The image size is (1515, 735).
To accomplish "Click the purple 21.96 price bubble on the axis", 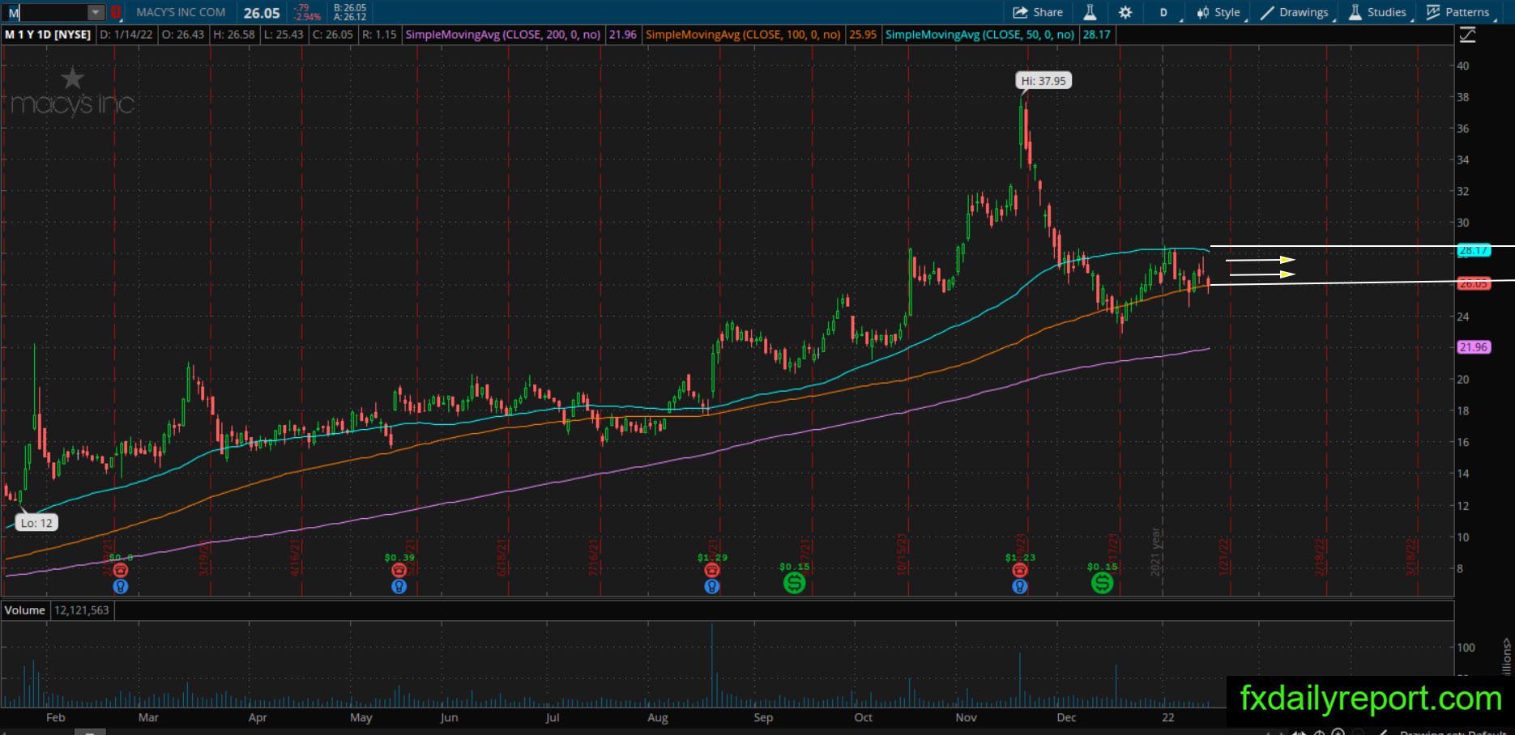I will pos(1473,347).
